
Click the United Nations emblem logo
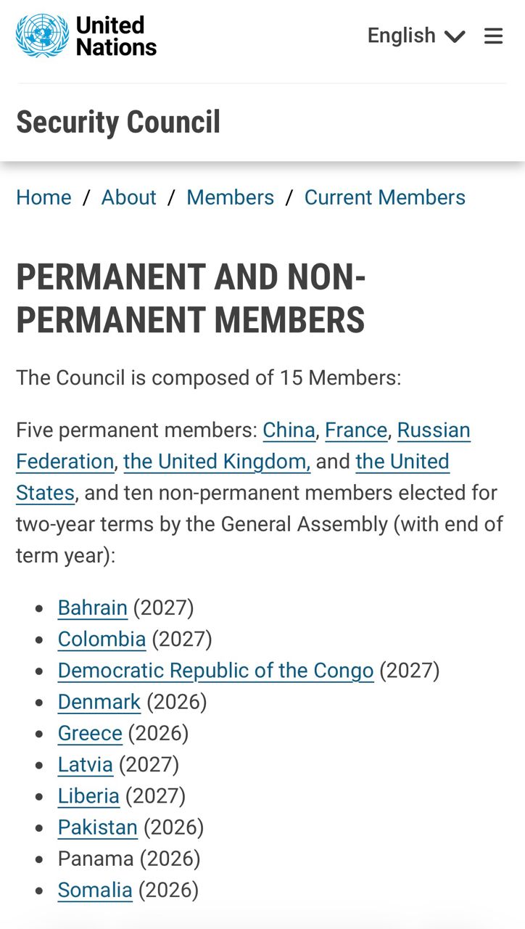point(43,36)
